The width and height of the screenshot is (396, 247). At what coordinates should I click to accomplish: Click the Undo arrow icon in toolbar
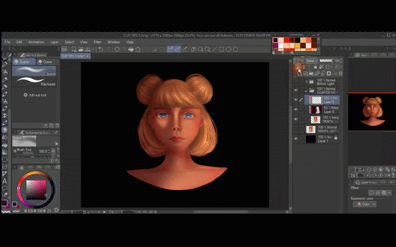(101, 49)
